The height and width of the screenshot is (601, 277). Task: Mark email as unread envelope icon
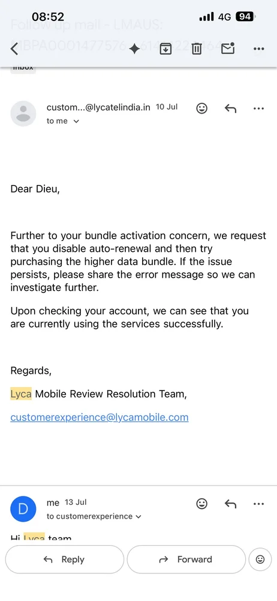click(x=228, y=48)
